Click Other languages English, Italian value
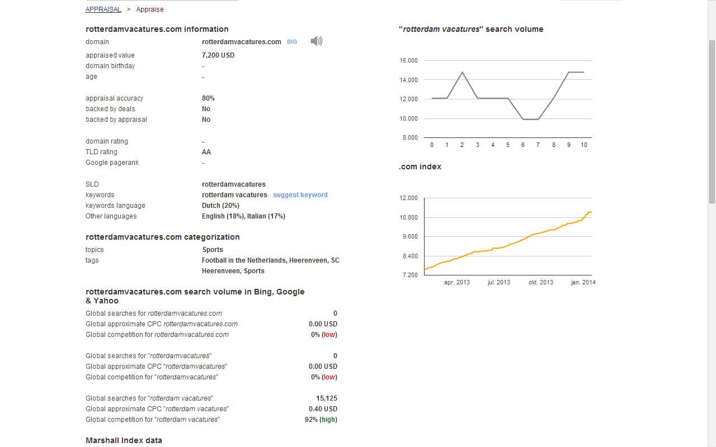Screen dimensions: 716x447 (243, 216)
